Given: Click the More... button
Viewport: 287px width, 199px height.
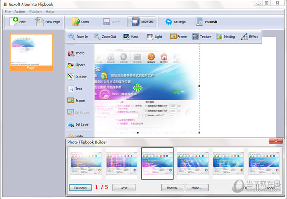Looking at the screenshot, I should (197, 188).
